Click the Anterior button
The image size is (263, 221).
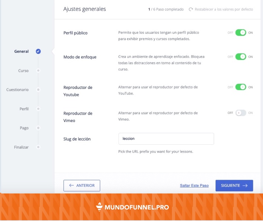point(82,186)
